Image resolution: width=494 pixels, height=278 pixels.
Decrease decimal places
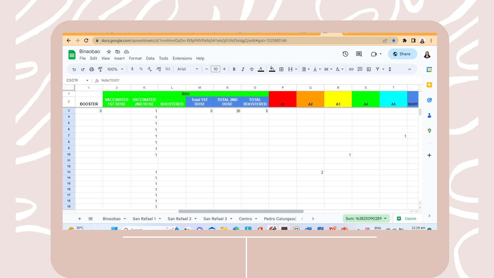pos(150,69)
